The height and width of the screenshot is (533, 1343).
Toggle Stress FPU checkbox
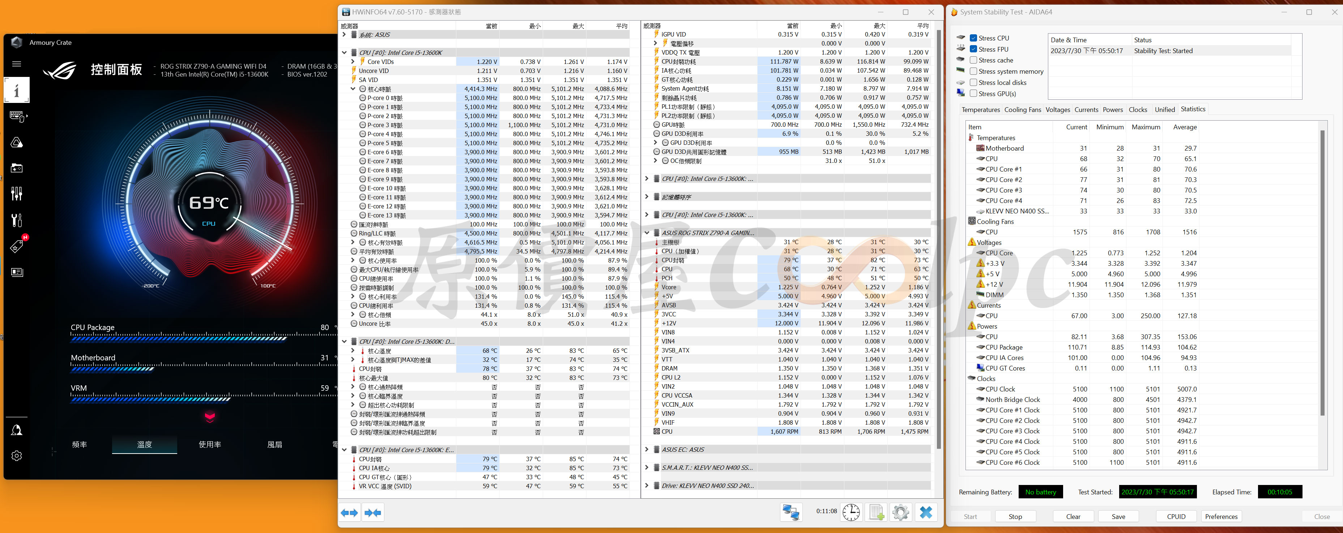(x=973, y=49)
